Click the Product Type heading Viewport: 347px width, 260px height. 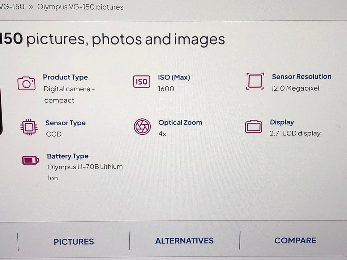coord(65,77)
